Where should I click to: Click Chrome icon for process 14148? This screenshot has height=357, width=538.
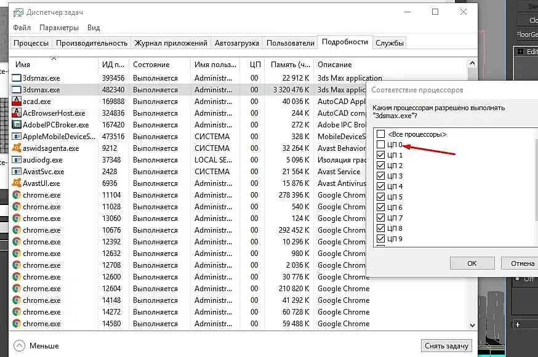click(17, 300)
